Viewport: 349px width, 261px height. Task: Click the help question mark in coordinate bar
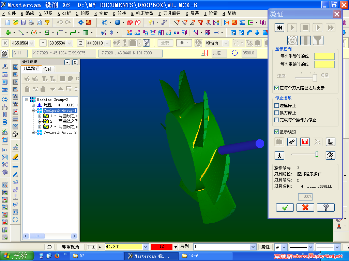click(146, 43)
